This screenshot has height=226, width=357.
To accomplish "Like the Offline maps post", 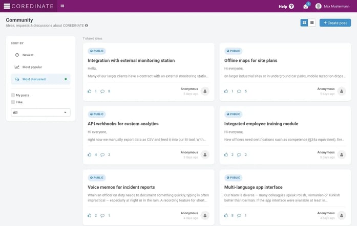I will (x=226, y=91).
